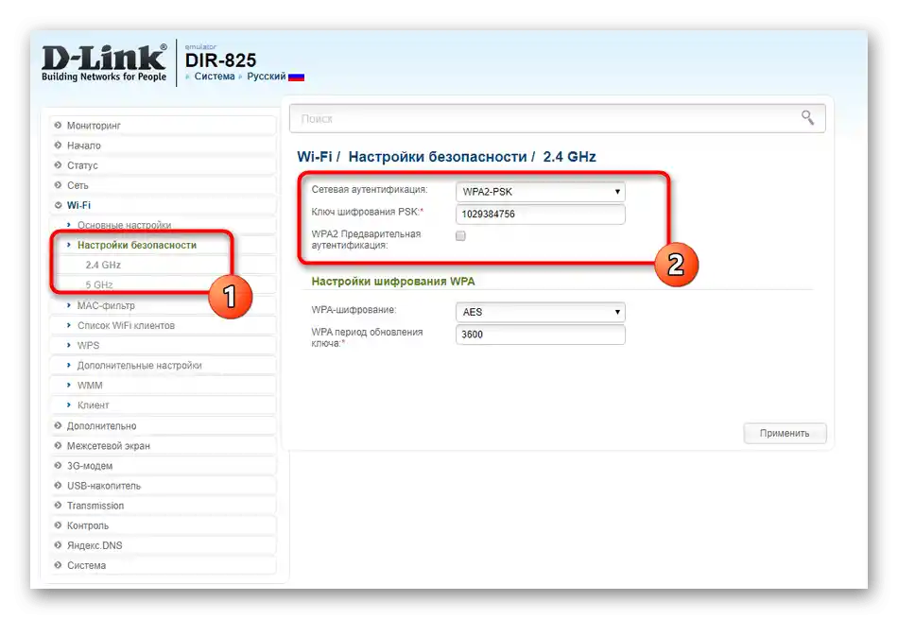Open the sidebar Система section
This screenshot has width=898, height=619.
[x=86, y=565]
